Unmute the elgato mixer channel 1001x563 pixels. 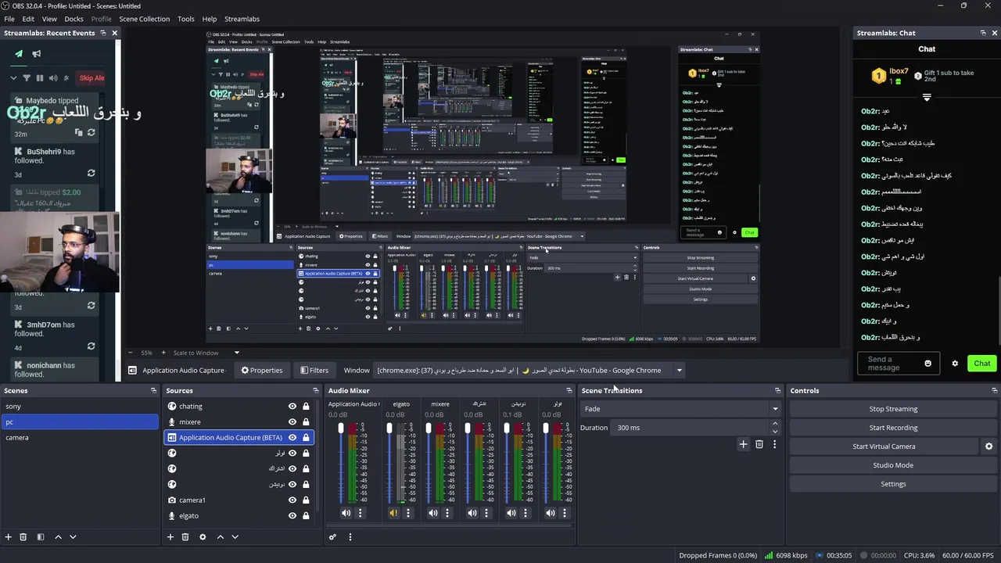tap(393, 513)
